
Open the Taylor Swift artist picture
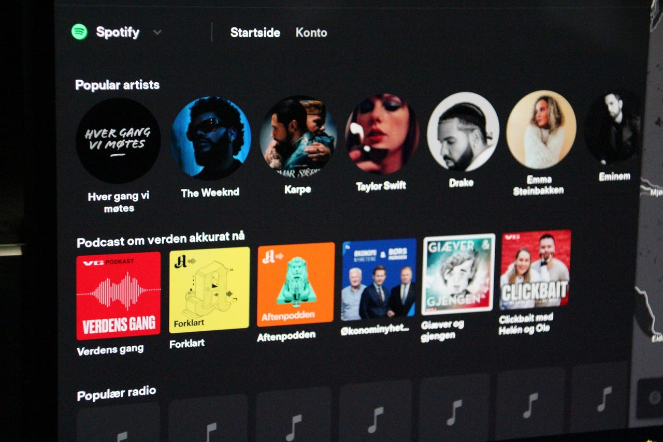tap(381, 134)
